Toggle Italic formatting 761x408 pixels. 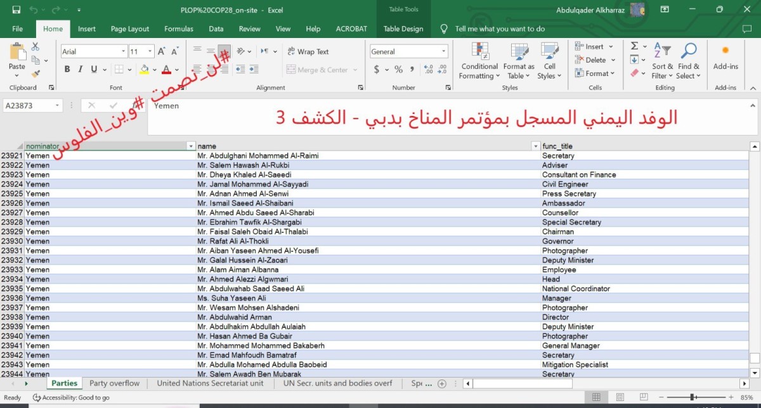pyautogui.click(x=80, y=70)
